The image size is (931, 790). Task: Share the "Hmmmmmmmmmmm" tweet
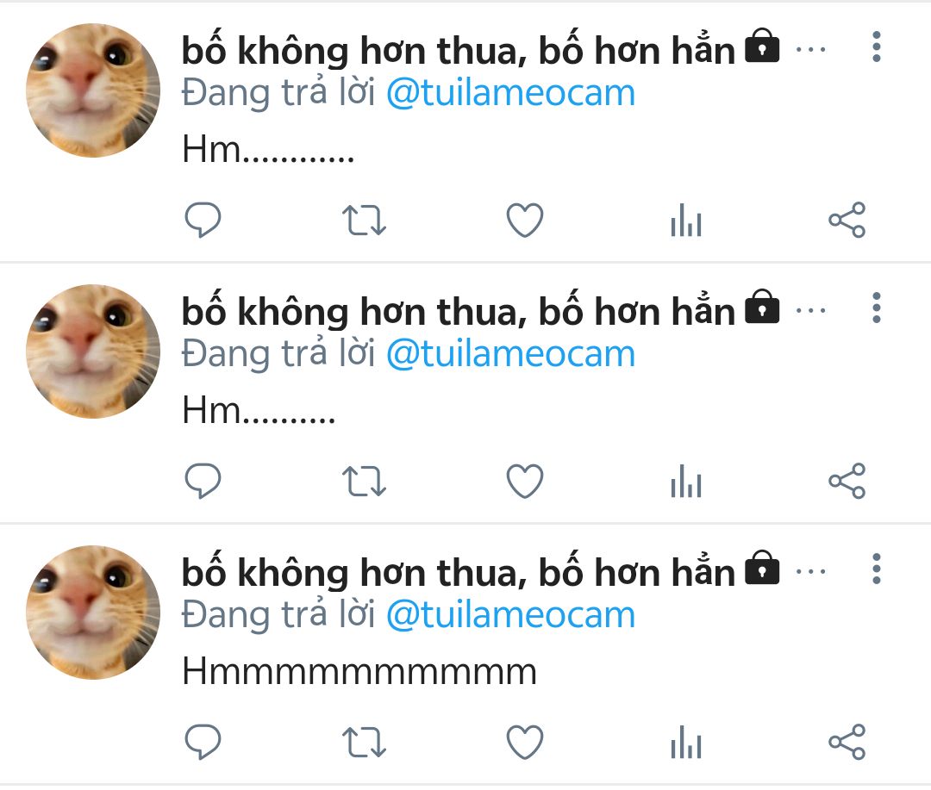pos(847,743)
